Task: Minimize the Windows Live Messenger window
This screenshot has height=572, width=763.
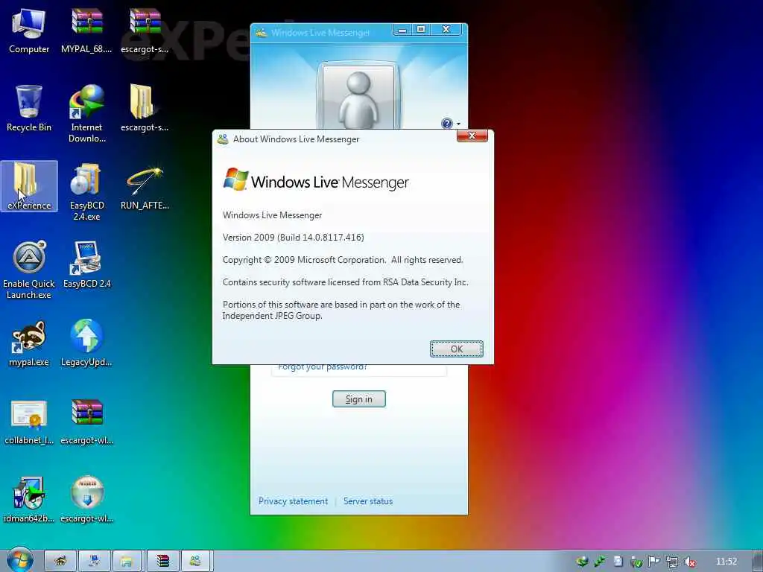Action: 402,30
